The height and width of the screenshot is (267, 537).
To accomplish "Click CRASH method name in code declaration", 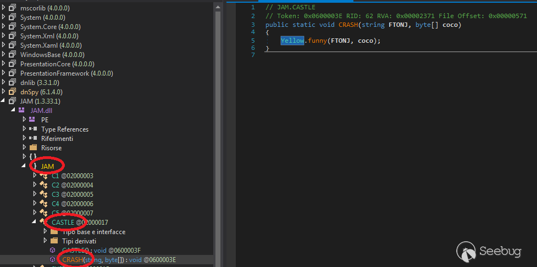I will coord(347,25).
